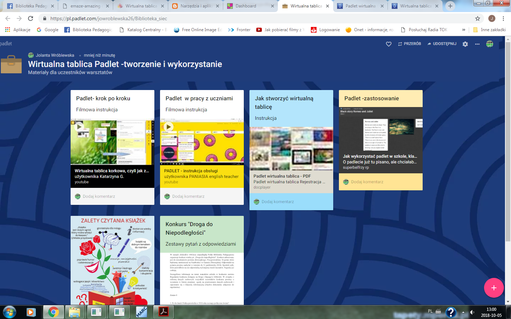Add comment on Padlet -zastosowanie post

coord(367,182)
